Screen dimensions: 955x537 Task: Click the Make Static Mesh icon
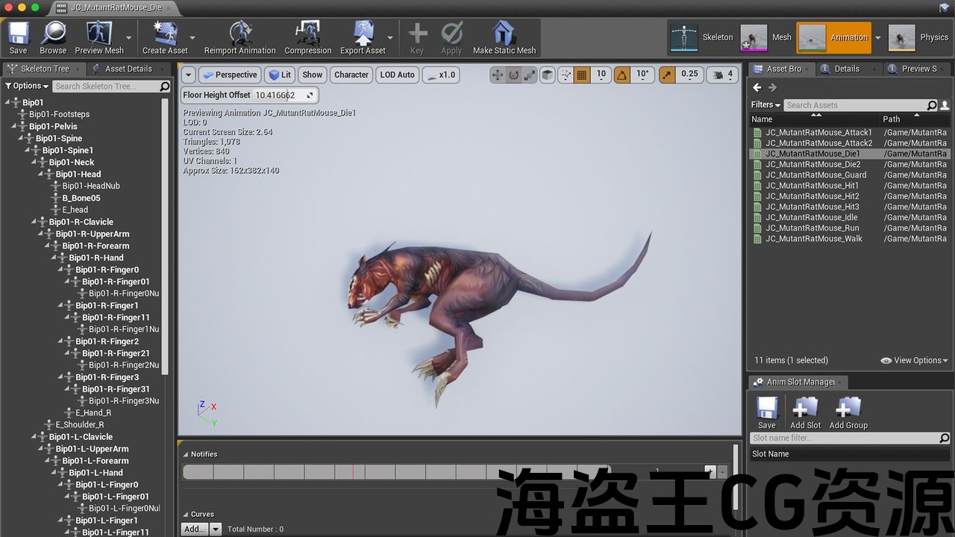tap(504, 37)
